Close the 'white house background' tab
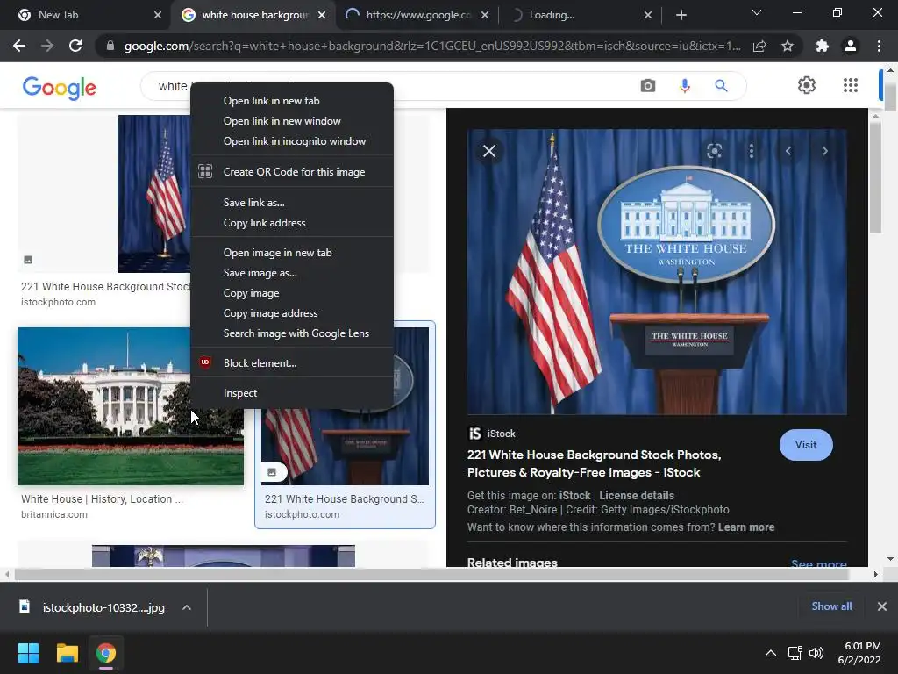This screenshot has height=674, width=898. pos(322,15)
